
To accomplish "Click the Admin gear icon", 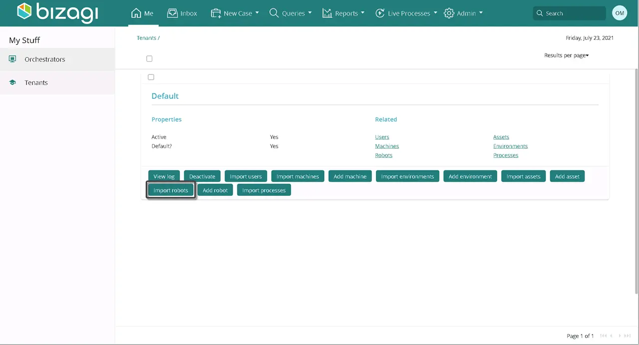I will [x=449, y=13].
